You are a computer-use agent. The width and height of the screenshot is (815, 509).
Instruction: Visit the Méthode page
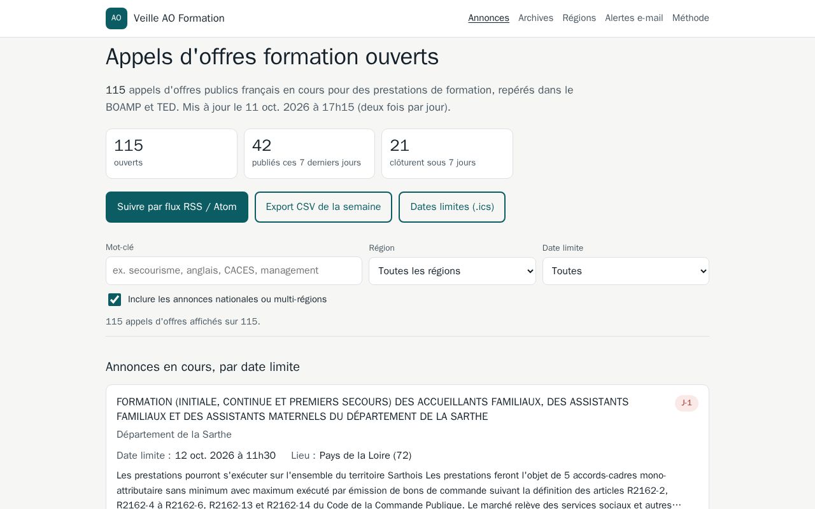[690, 18]
